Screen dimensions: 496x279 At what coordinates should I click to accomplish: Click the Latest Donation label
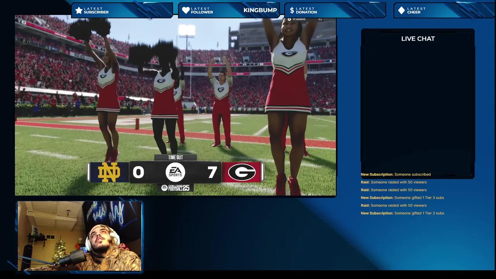click(307, 10)
